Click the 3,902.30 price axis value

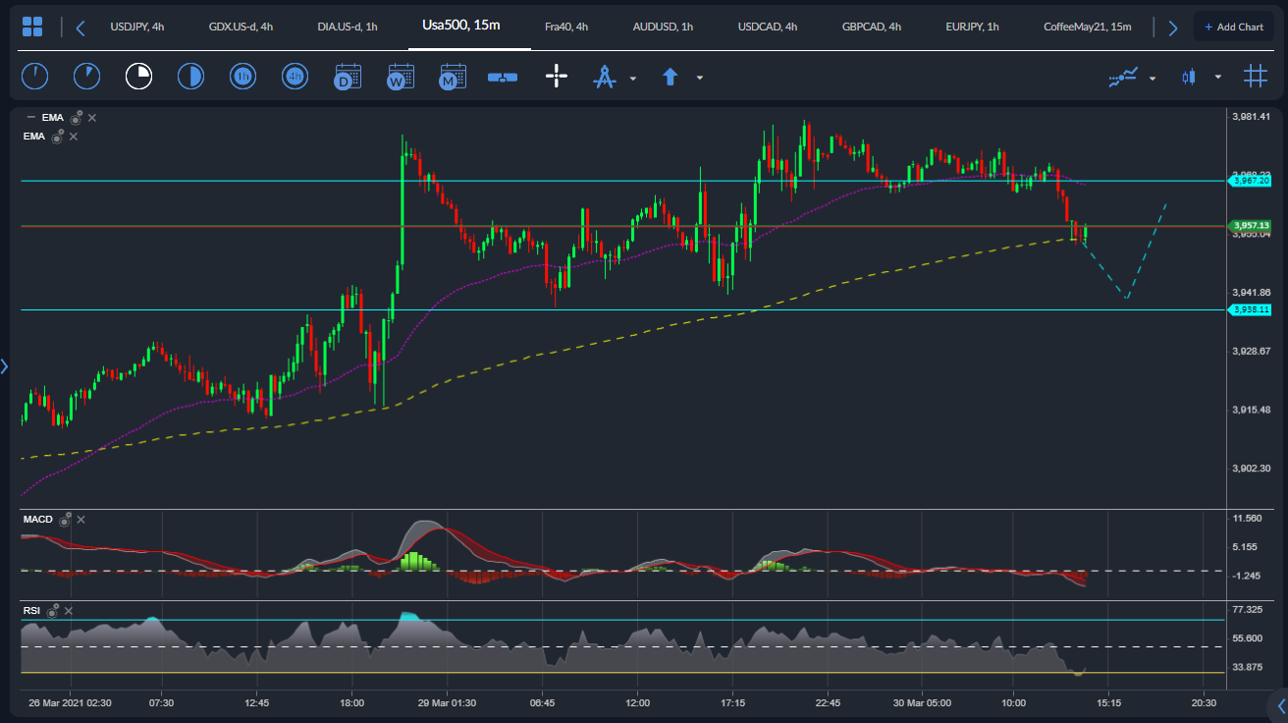(1250, 469)
